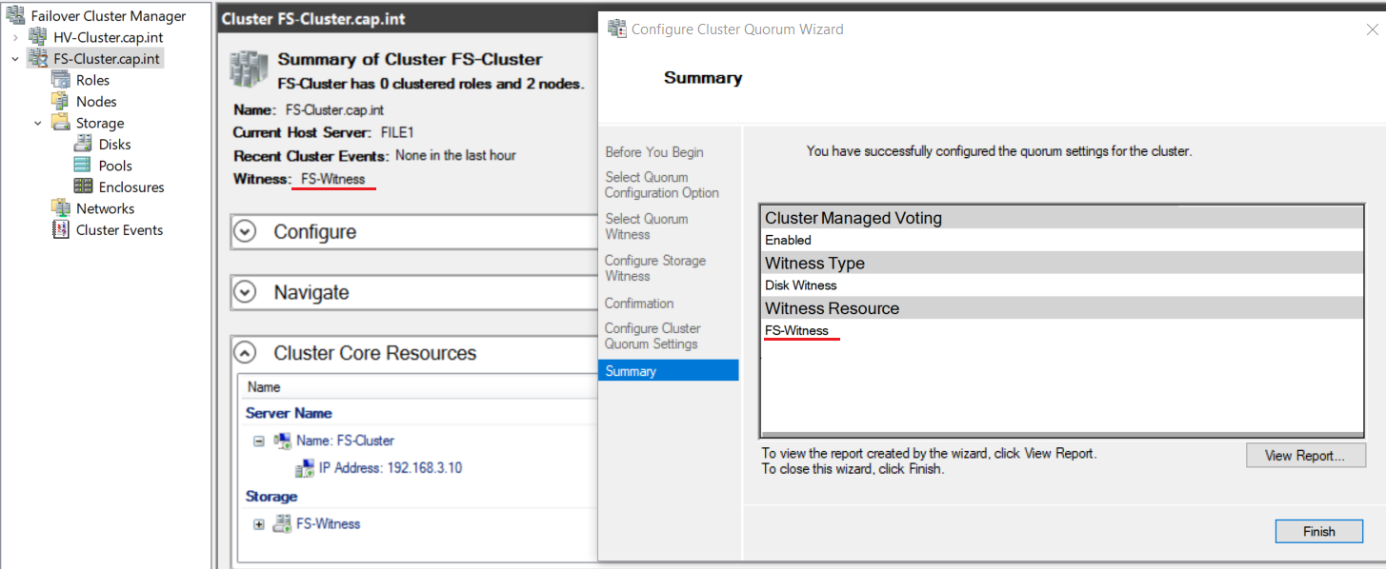Expand the HV-Cluster.cap.int tree node

tap(15, 37)
